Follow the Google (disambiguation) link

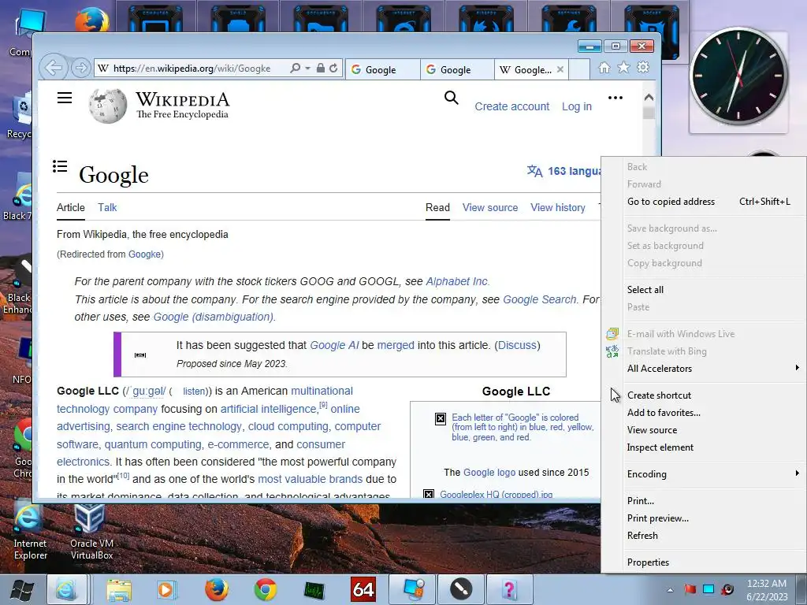click(x=214, y=317)
